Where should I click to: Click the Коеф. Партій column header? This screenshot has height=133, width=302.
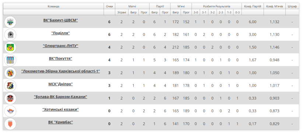(253, 6)
